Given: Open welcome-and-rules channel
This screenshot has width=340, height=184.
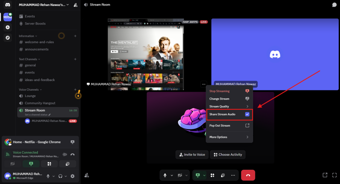Looking at the screenshot, I should click(48, 42).
